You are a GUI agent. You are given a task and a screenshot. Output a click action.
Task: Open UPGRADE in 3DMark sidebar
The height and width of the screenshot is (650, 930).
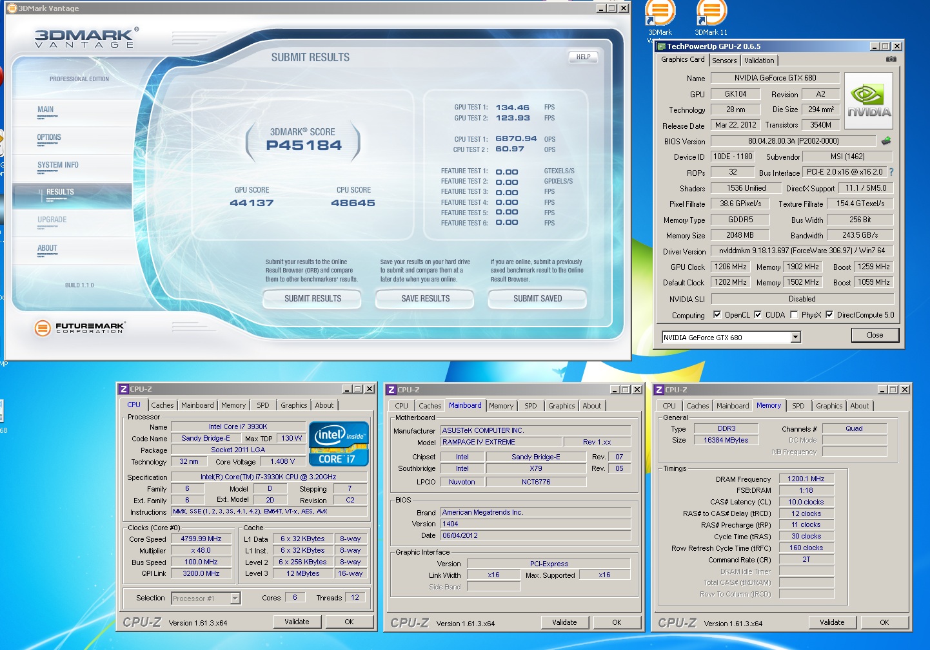(x=52, y=220)
